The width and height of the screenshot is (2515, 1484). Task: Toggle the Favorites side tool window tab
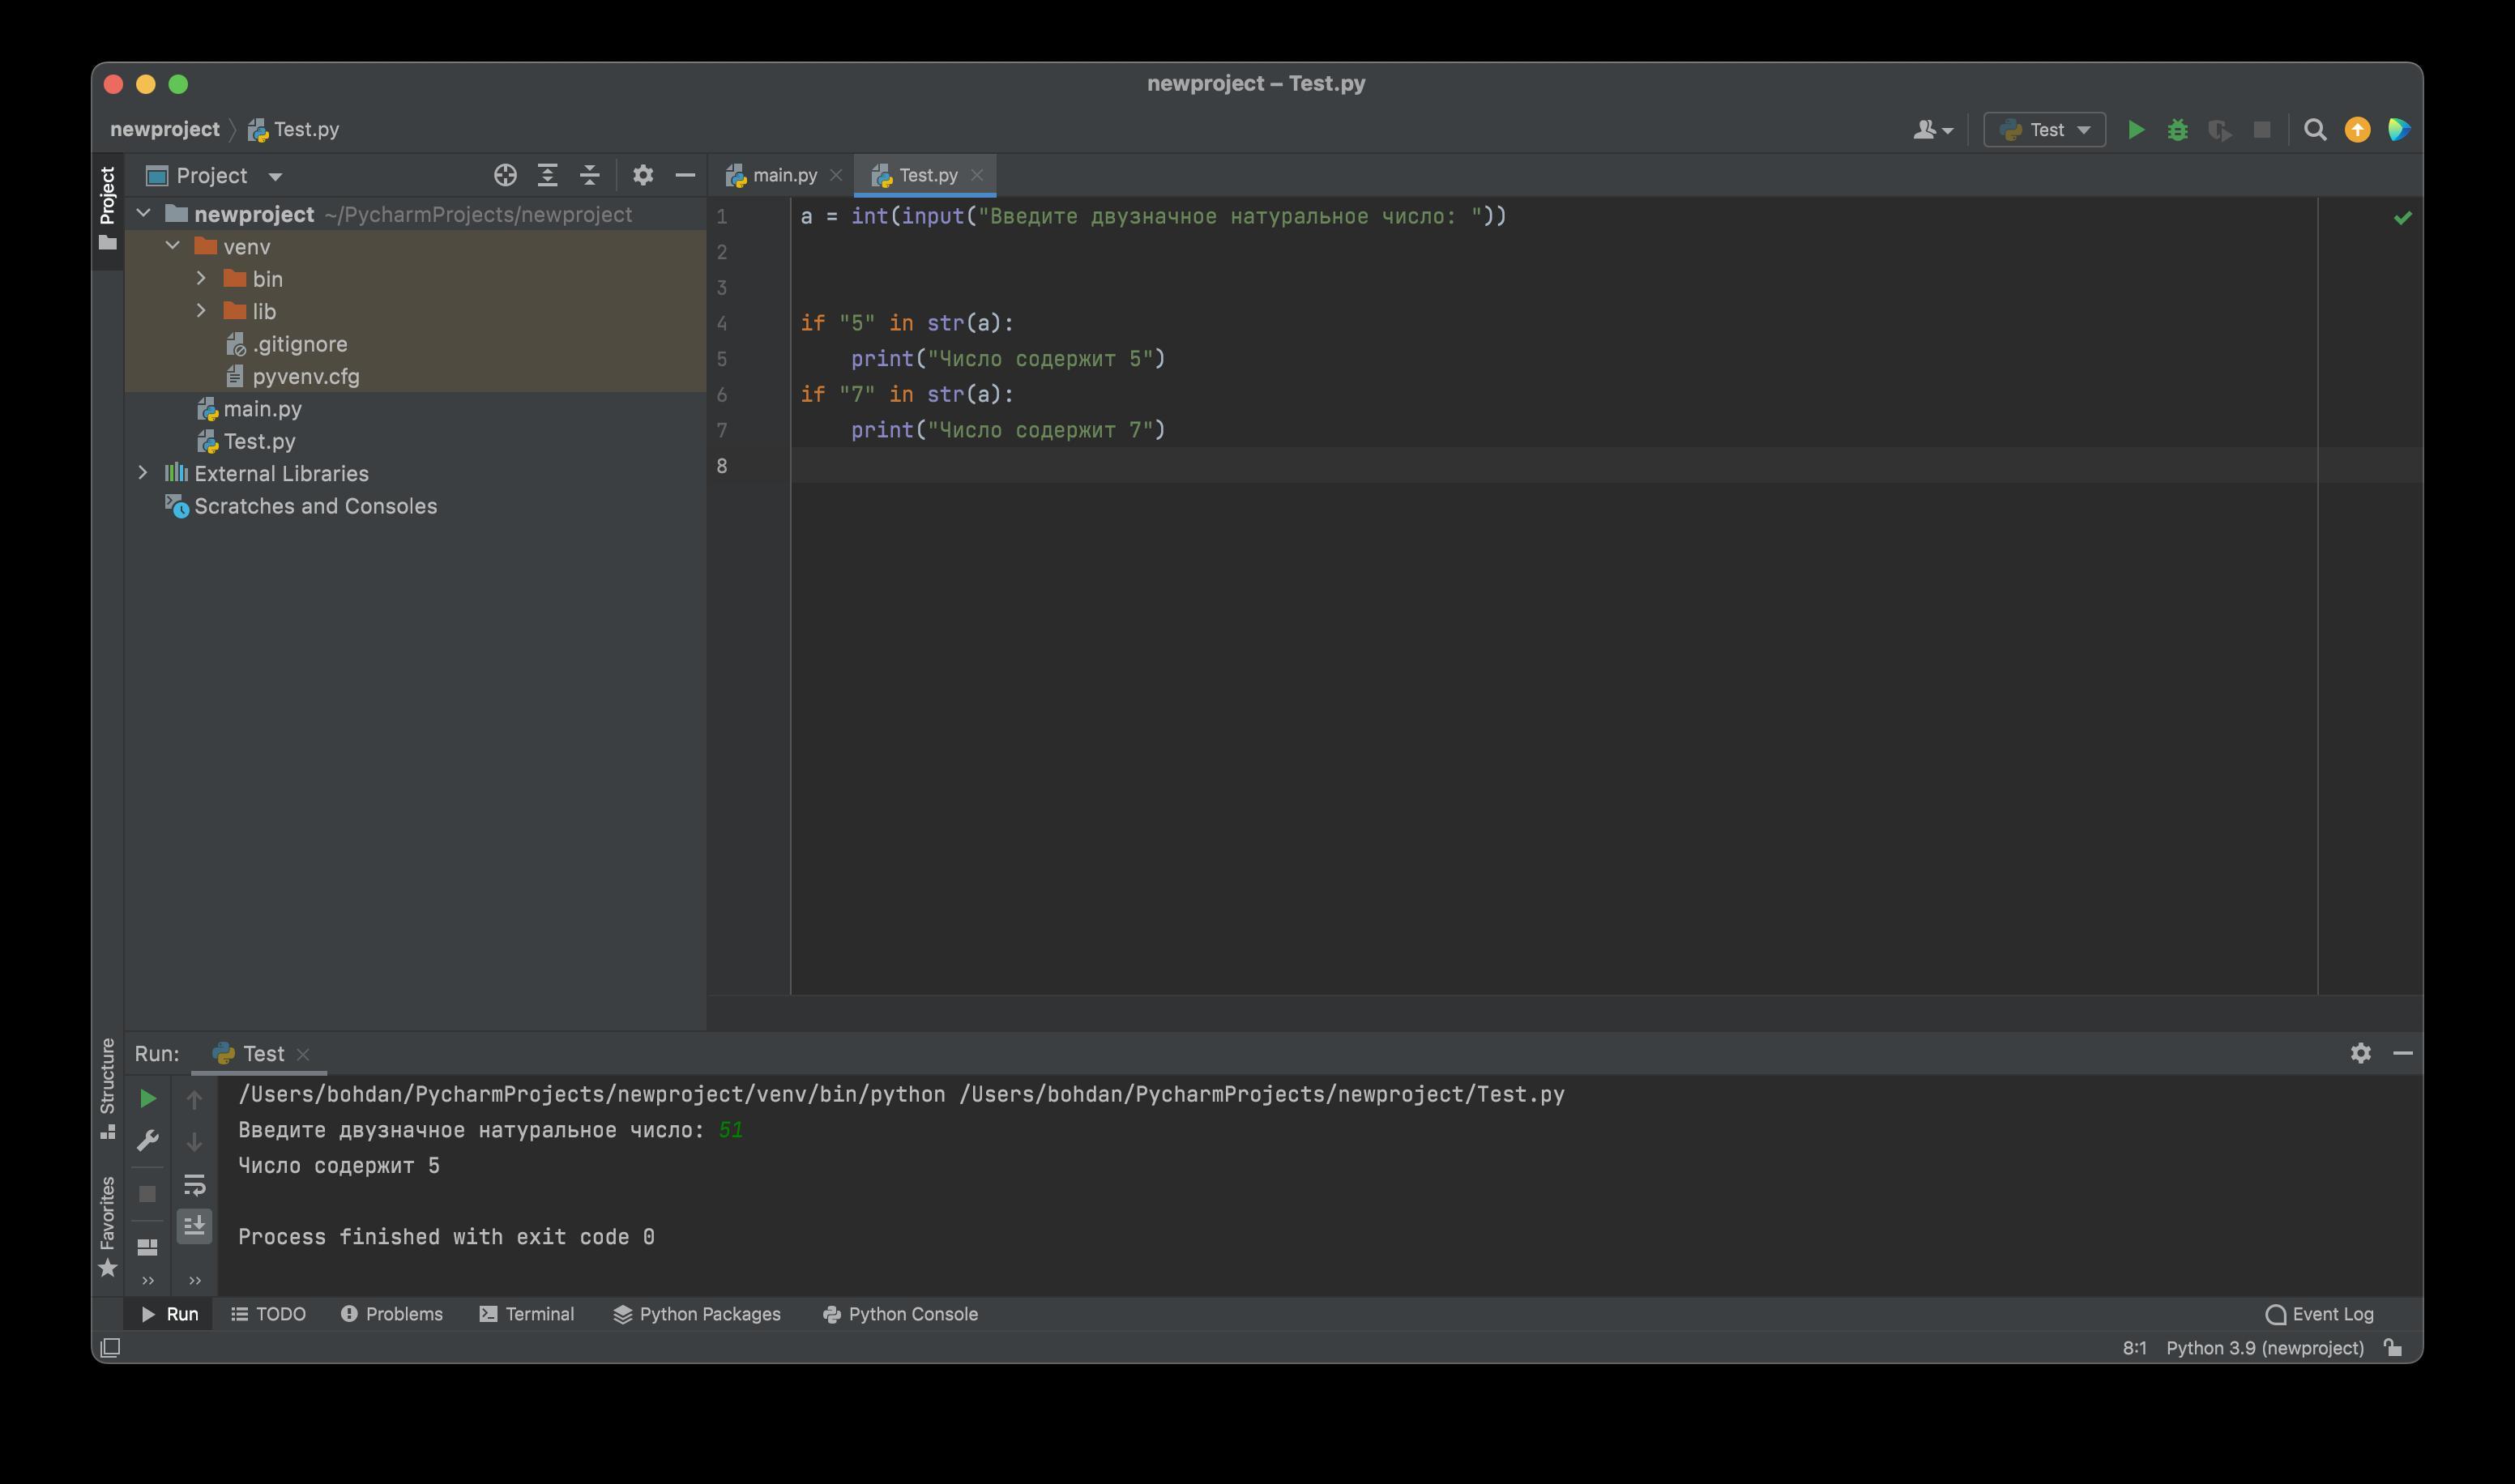108,1226
